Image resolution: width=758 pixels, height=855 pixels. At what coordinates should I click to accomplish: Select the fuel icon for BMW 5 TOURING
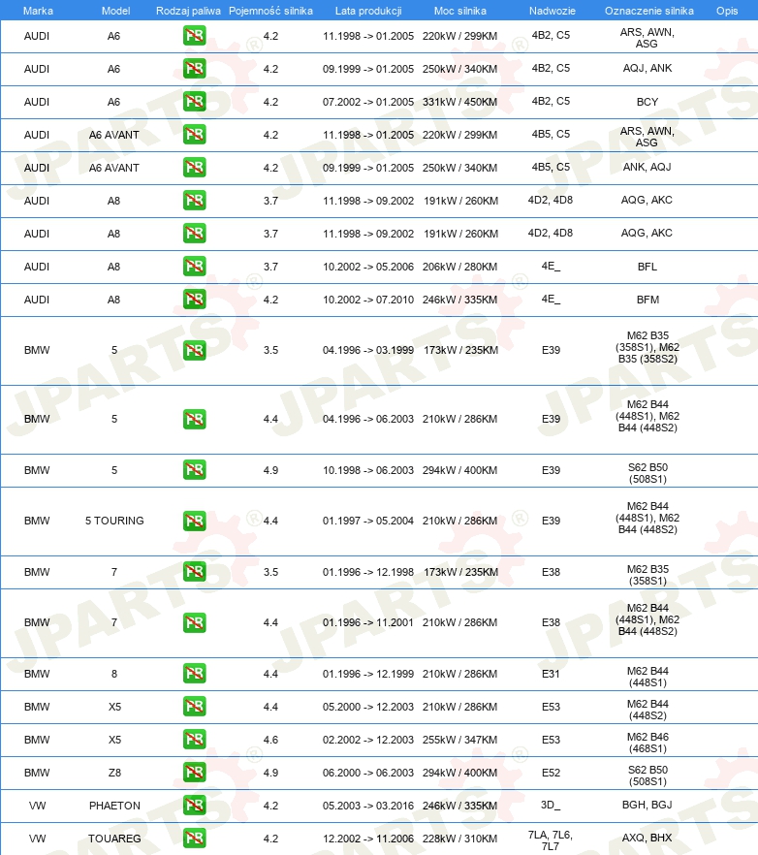pyautogui.click(x=194, y=521)
